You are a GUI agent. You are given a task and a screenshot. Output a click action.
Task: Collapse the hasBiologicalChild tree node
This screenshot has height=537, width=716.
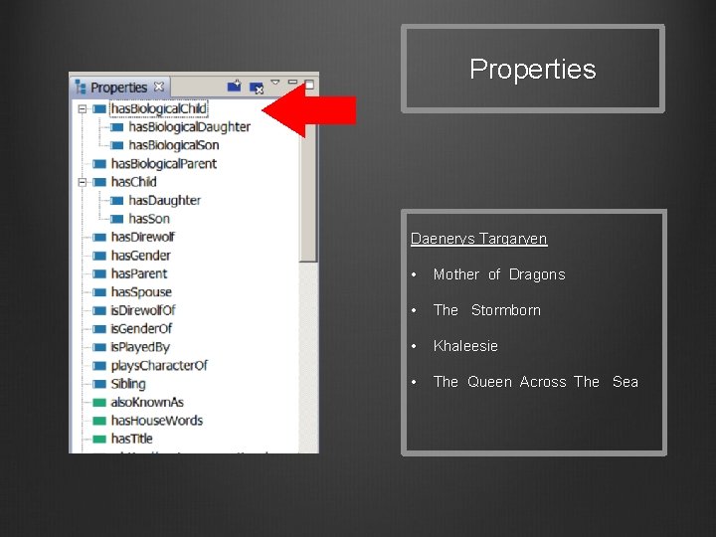pos(83,108)
